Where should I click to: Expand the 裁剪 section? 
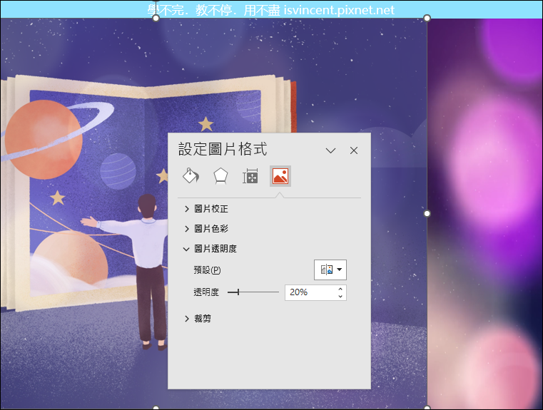[x=198, y=319]
